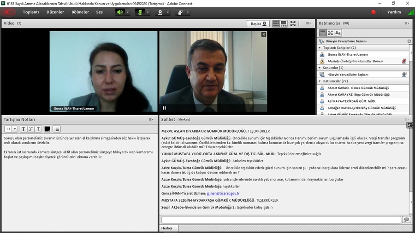Switch to attendee list view icon
The width and height of the screenshot is (415, 233).
pyautogui.click(x=323, y=33)
